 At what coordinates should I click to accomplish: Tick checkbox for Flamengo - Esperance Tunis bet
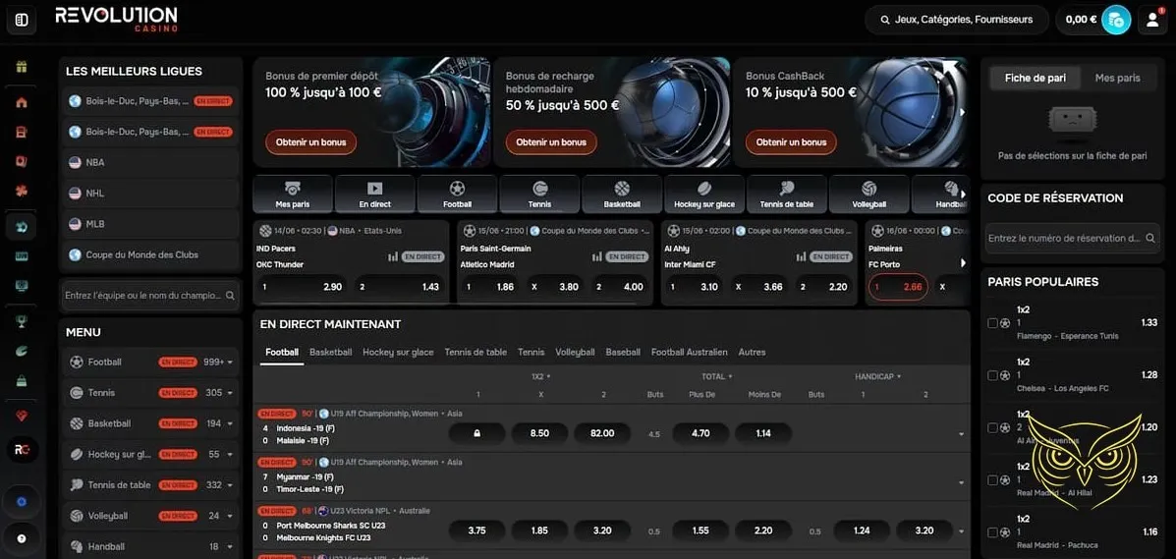(x=992, y=322)
